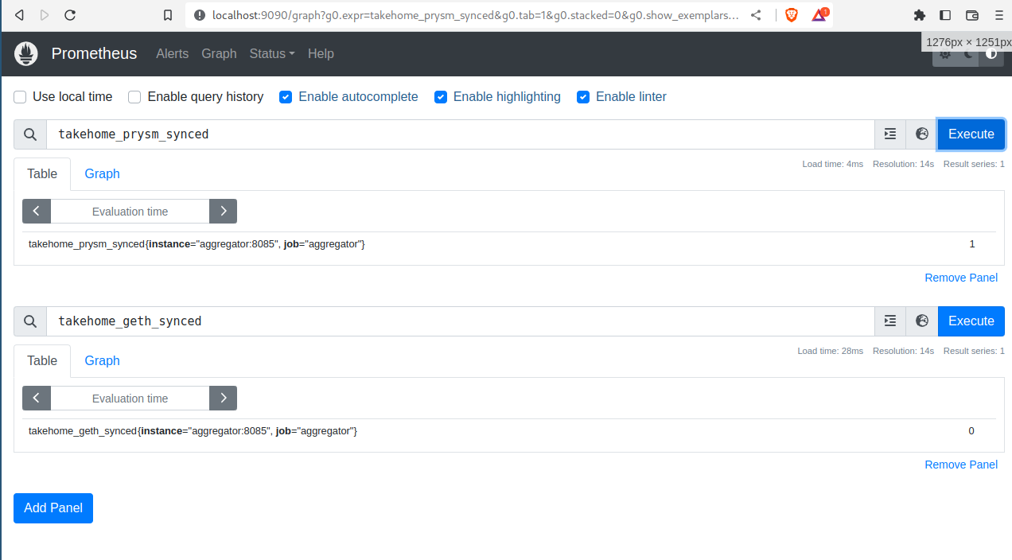Image resolution: width=1012 pixels, height=560 pixels.
Task: Share the page URL
Action: [756, 15]
